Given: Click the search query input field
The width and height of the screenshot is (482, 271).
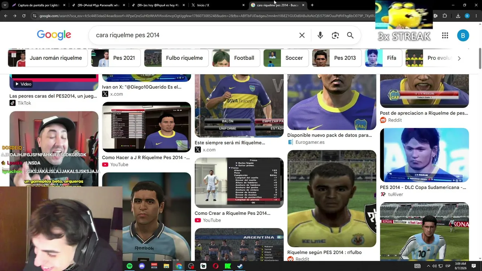Looking at the screenshot, I should click(194, 35).
